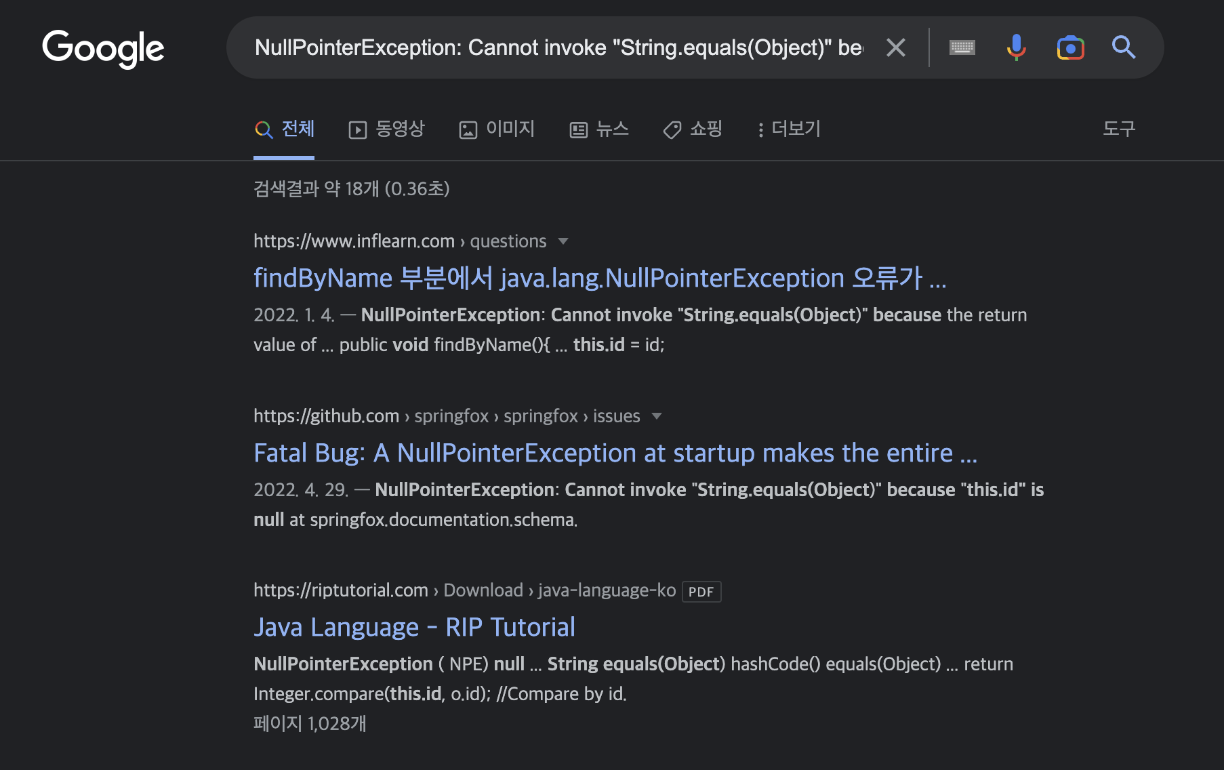Screen dimensions: 1224x770
Task: Open the Java Language - RIP Tutorial link
Action: pos(414,627)
